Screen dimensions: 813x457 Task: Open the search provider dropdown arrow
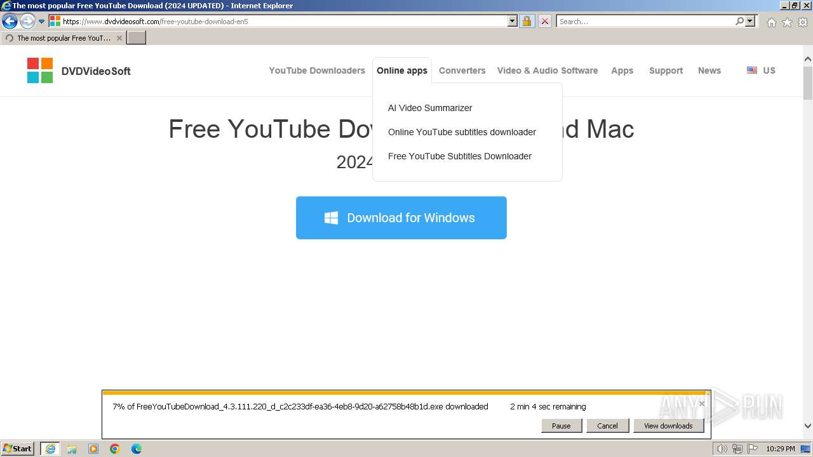(x=750, y=21)
